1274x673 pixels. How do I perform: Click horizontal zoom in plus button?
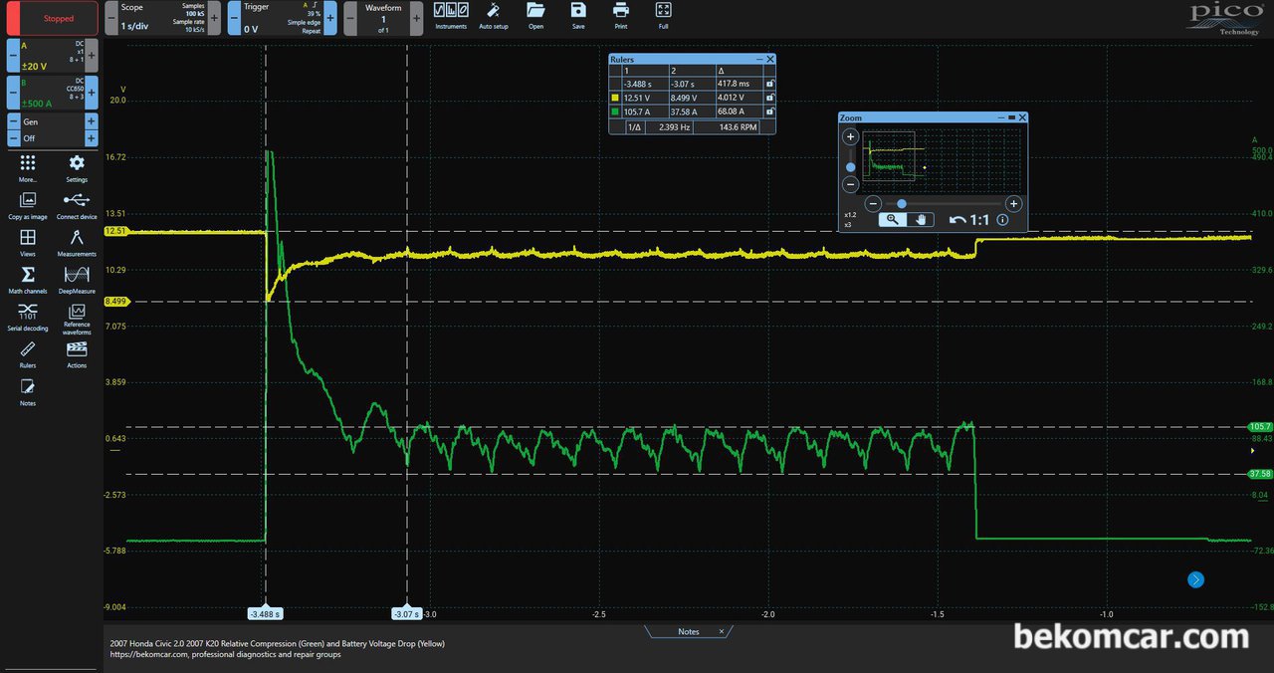1014,203
